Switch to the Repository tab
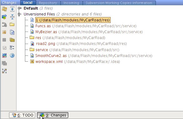The width and height of the screenshot is (183, 119). pos(48,3)
